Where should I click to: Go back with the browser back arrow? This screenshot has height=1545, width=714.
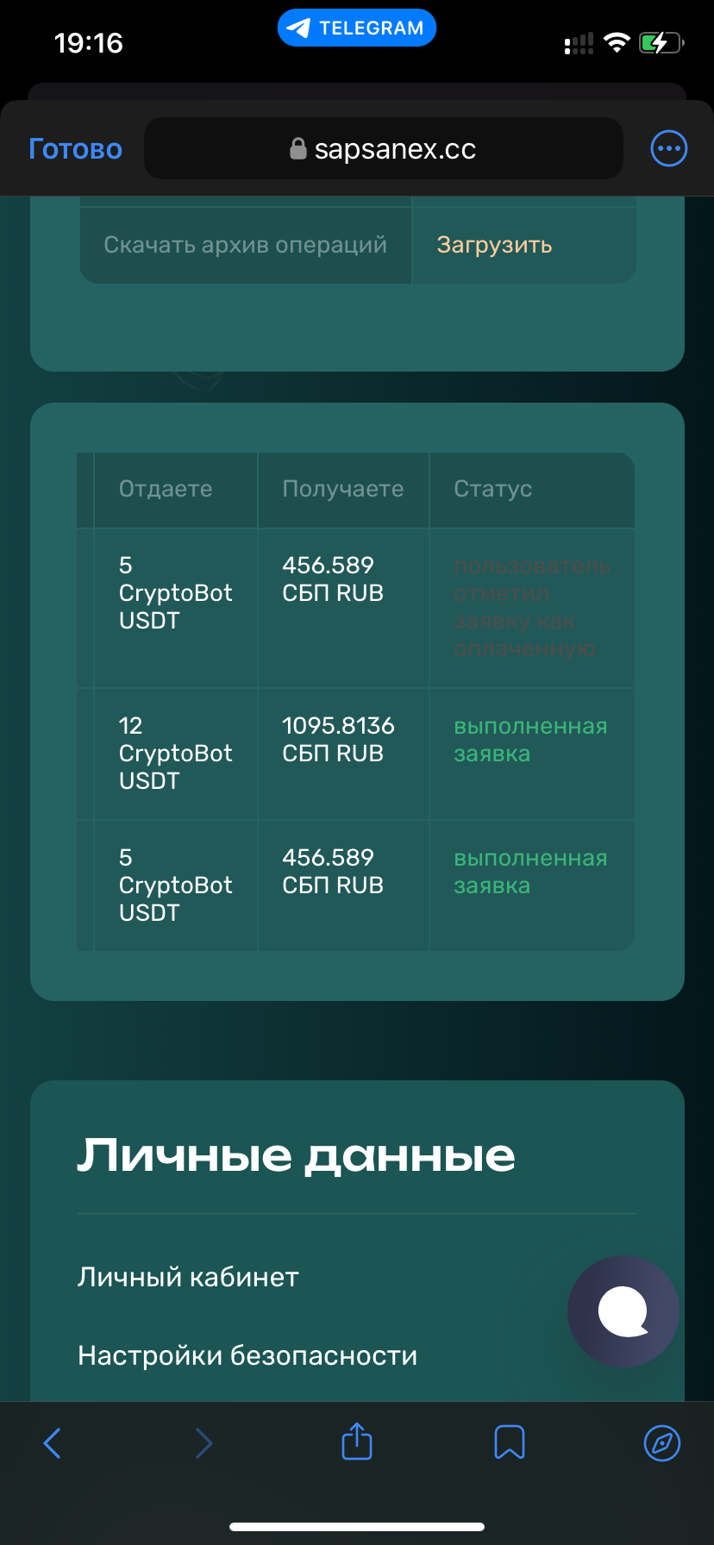pyautogui.click(x=53, y=1442)
